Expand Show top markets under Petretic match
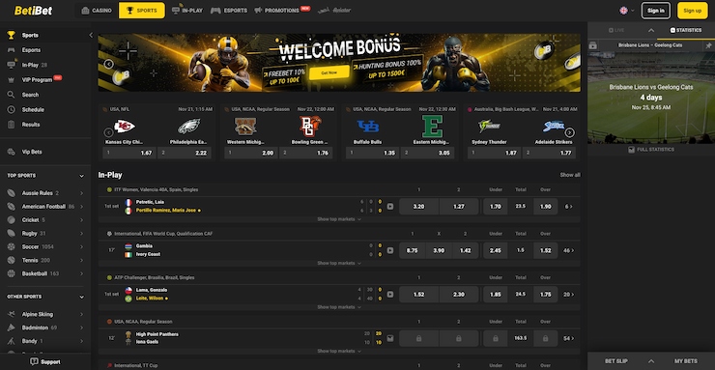 coord(339,219)
